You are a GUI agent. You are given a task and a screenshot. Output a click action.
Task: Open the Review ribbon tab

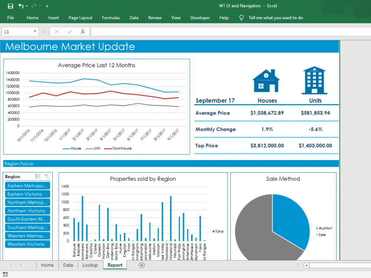pos(155,18)
